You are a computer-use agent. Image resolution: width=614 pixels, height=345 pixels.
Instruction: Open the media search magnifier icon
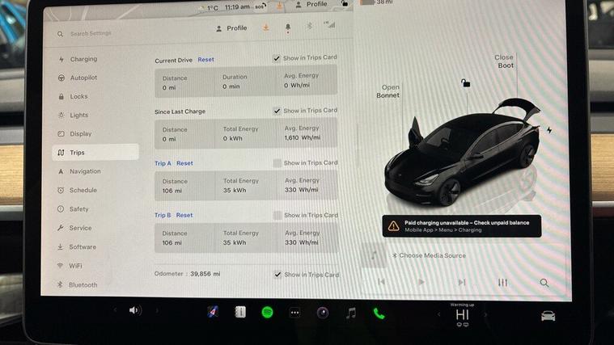click(x=544, y=283)
